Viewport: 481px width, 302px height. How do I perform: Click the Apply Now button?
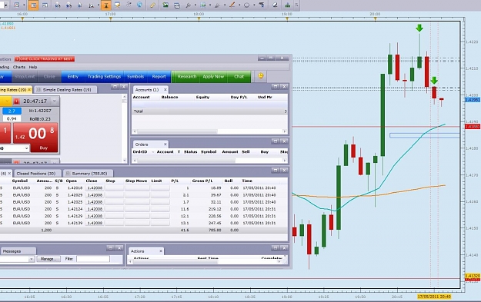pyautogui.click(x=213, y=77)
